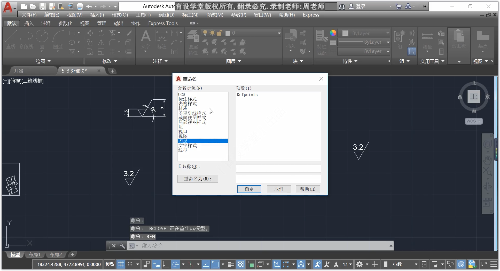
Task: Click the Move tool icon
Action: tap(90, 33)
